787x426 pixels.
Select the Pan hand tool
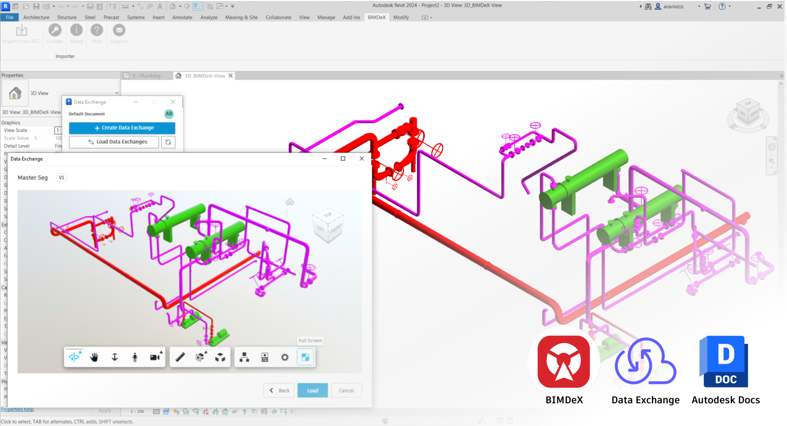tap(94, 357)
